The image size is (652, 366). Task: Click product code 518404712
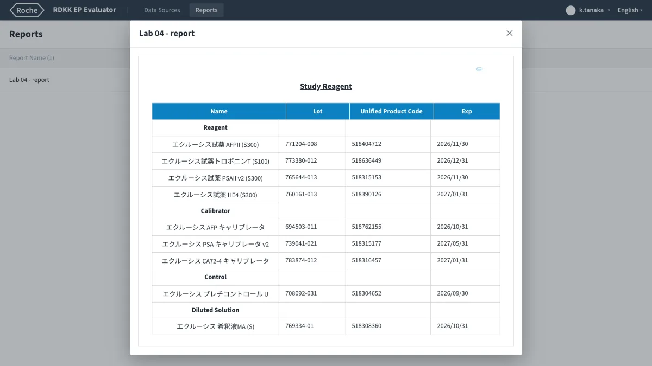(x=366, y=144)
